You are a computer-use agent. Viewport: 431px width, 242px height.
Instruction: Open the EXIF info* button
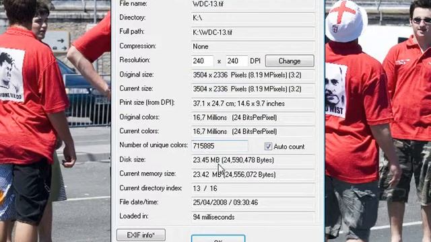pos(141,235)
